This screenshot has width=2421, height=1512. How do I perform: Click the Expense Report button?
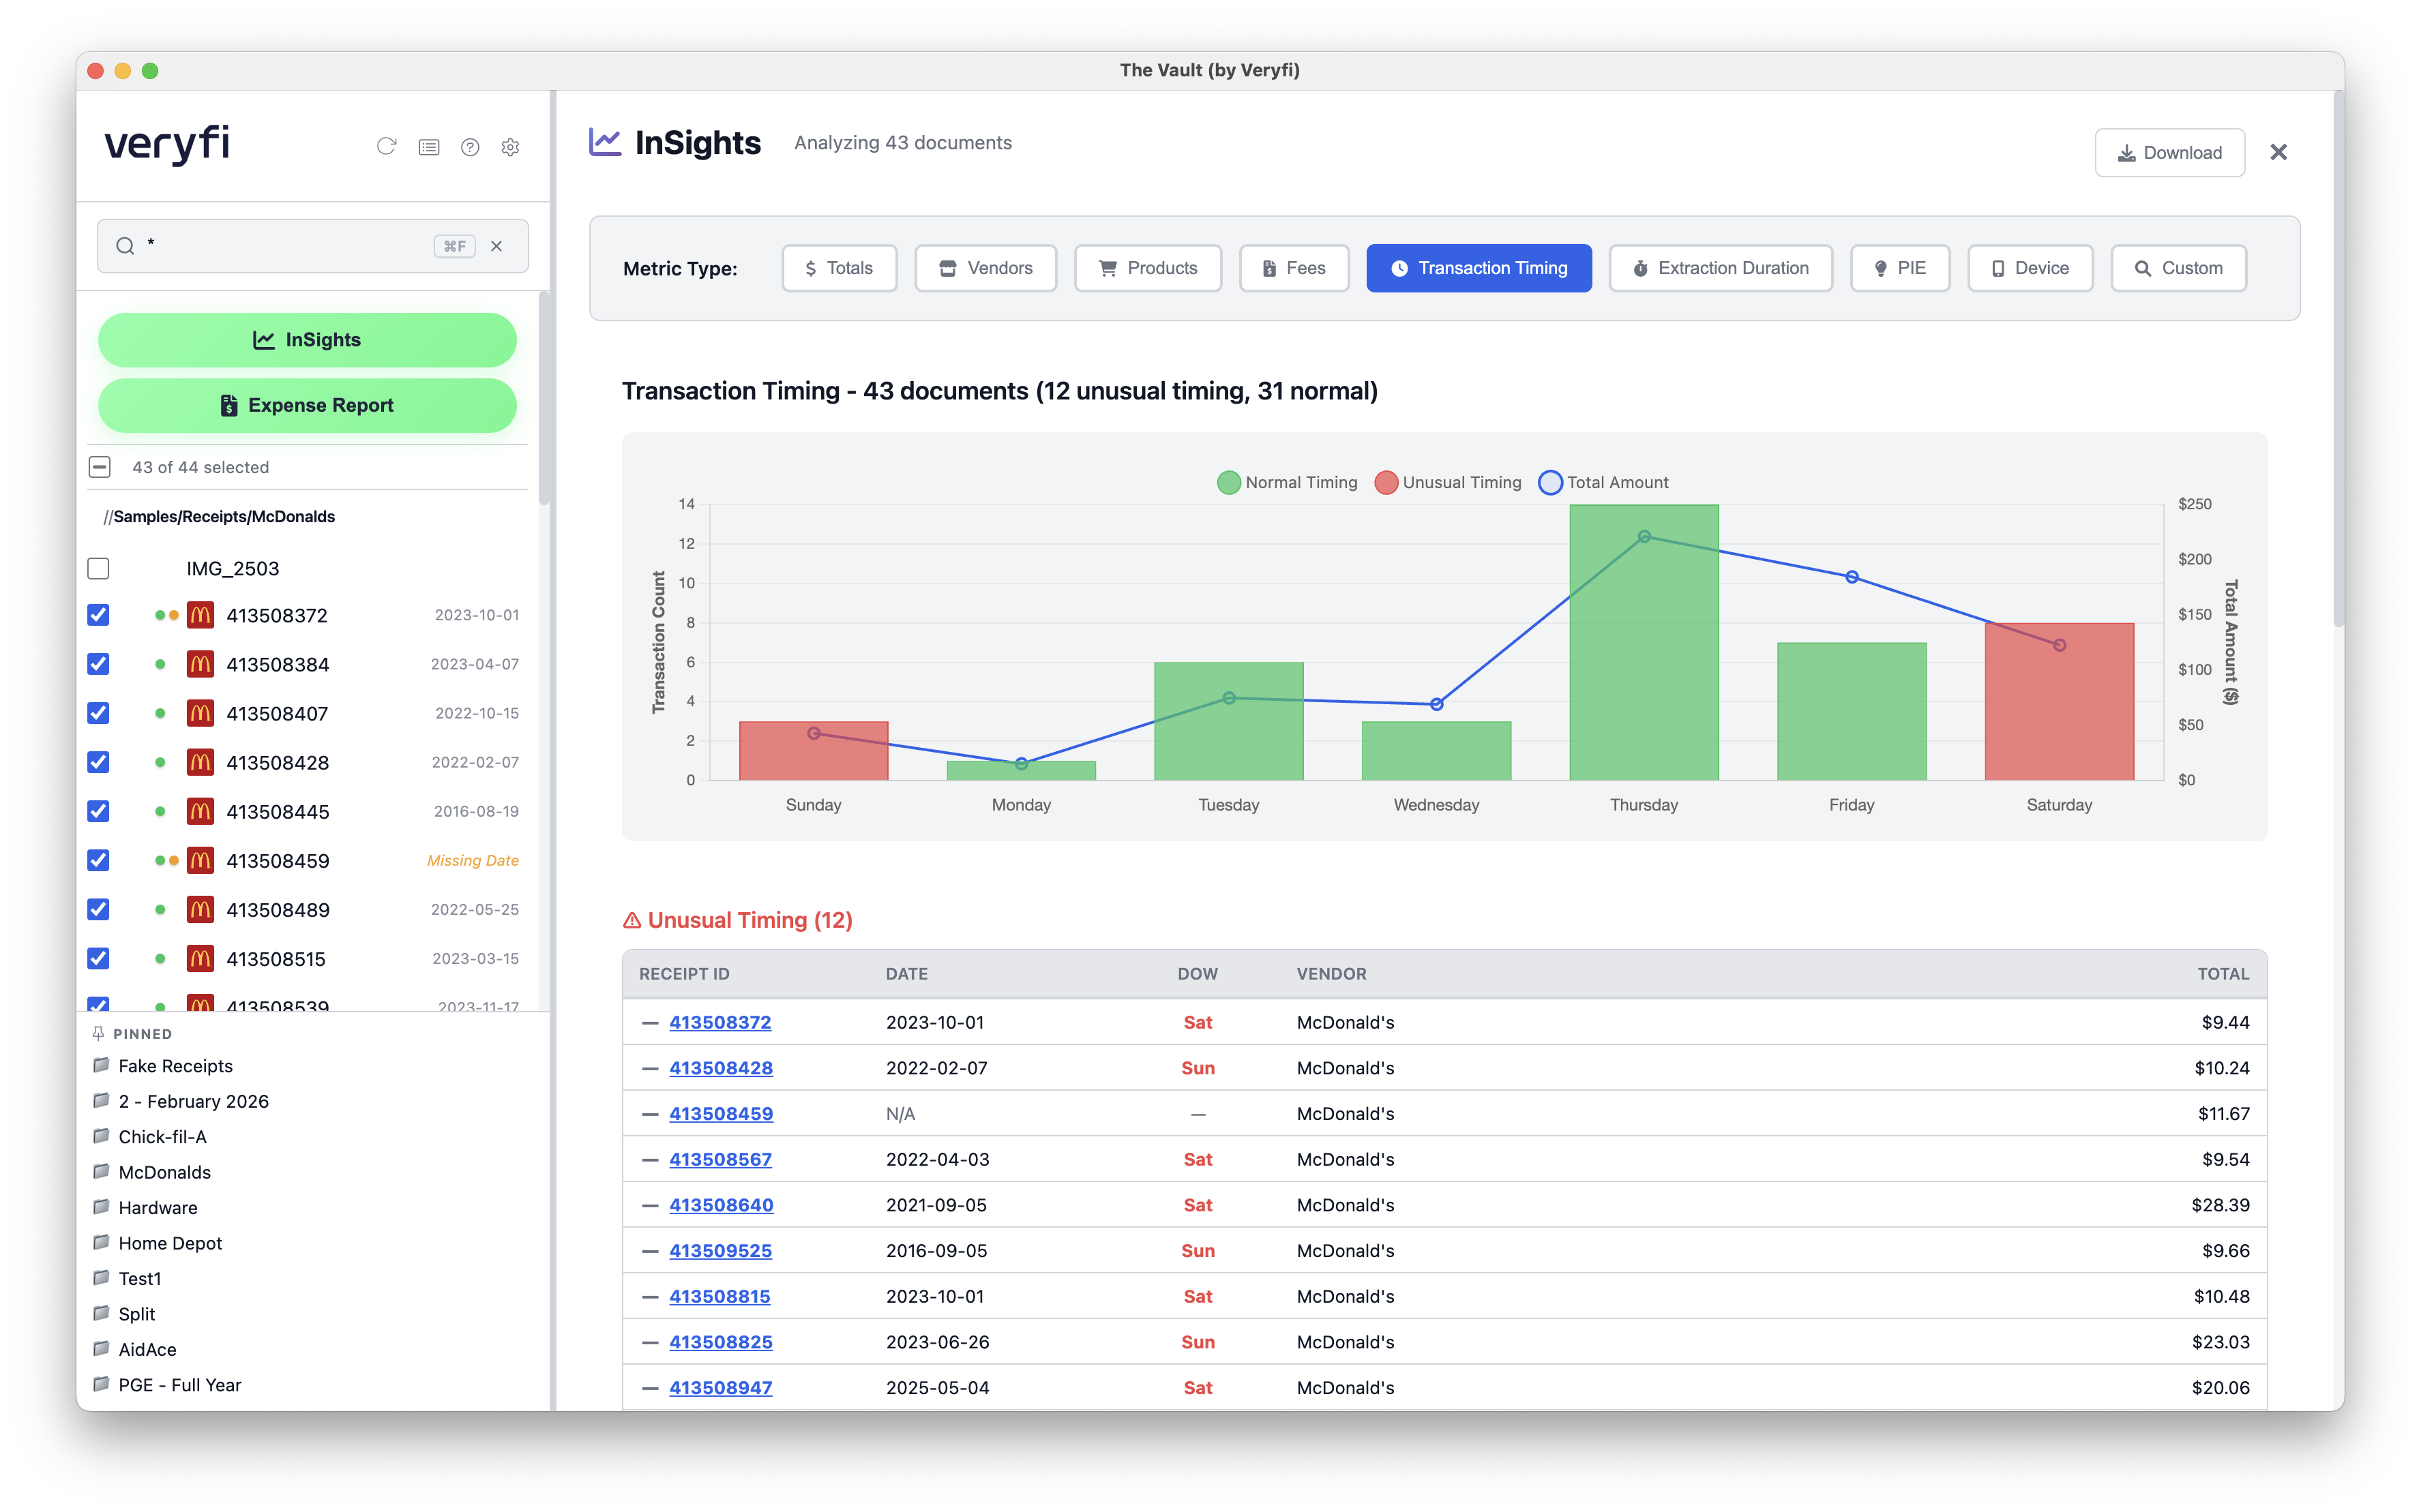pos(307,405)
